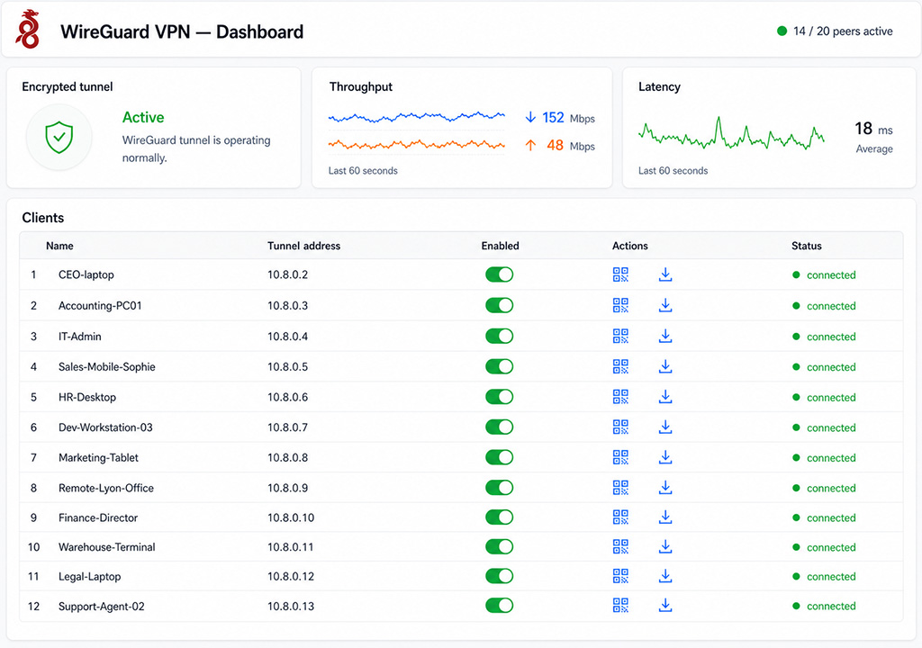Screen dimensions: 922x648
Task: Click the Status column header
Action: tap(806, 246)
